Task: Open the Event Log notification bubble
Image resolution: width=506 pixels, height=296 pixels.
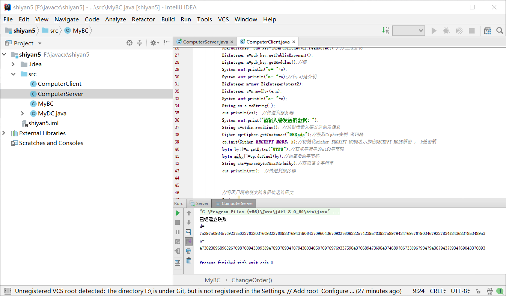Action: pos(500,291)
